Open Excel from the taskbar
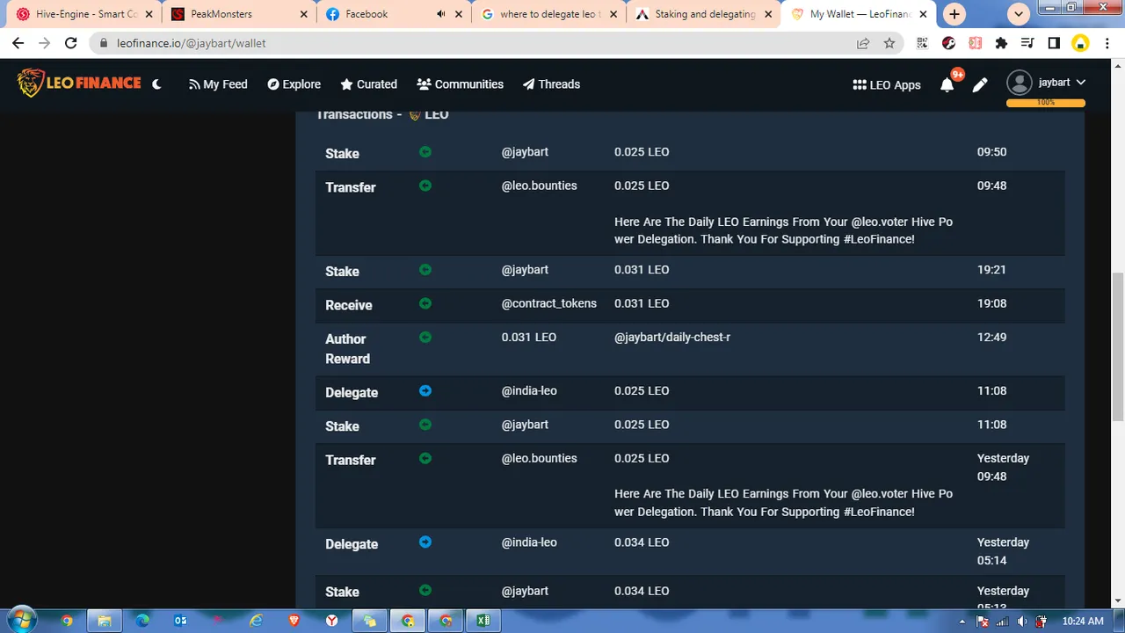This screenshot has height=633, width=1125. point(483,621)
